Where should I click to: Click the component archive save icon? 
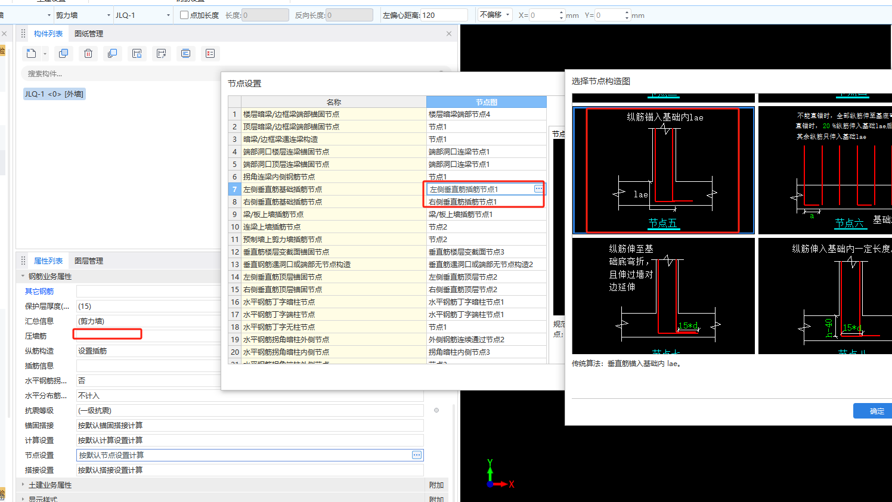[x=137, y=54]
